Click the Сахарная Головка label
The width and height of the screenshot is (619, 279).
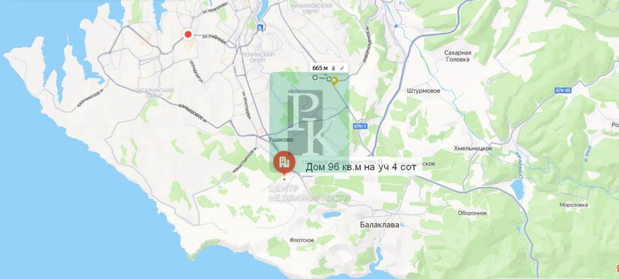coord(458,56)
